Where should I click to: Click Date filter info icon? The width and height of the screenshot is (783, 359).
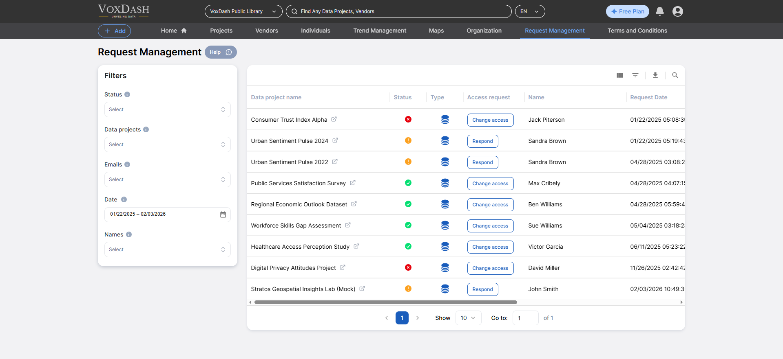point(124,199)
